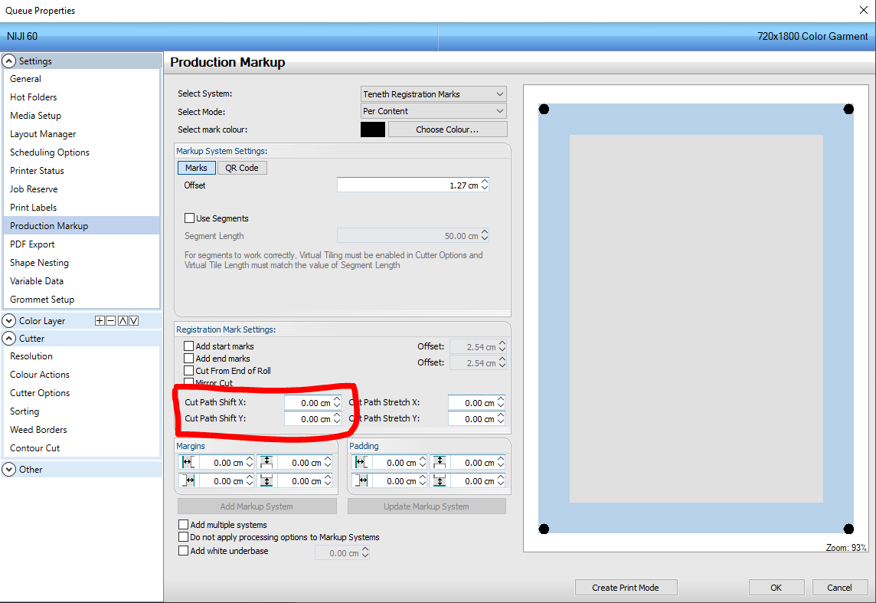Screen dimensions: 876x603
Task: Add a new Color Layer with plus icon
Action: pyautogui.click(x=100, y=320)
